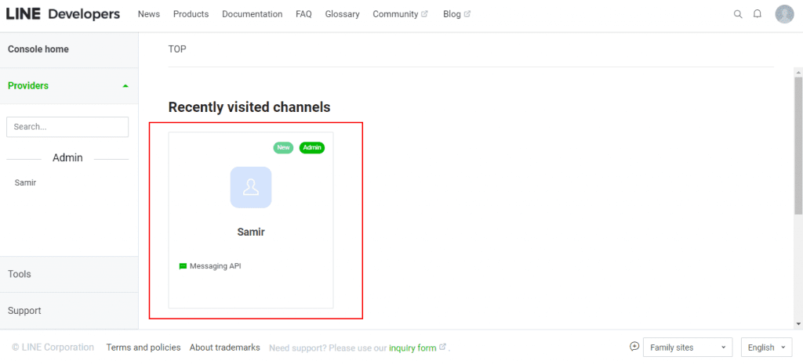Open the Family sites dropdown
This screenshot has height=364, width=803.
(x=688, y=348)
